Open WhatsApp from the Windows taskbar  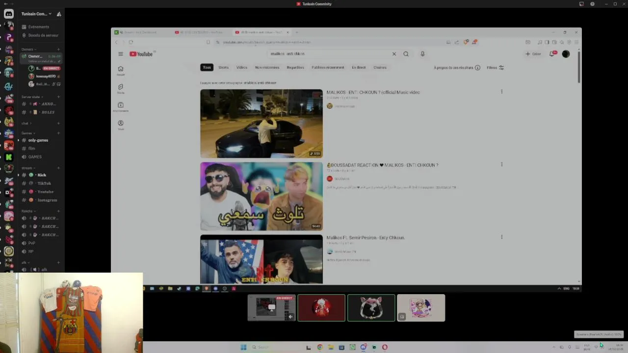(x=352, y=347)
